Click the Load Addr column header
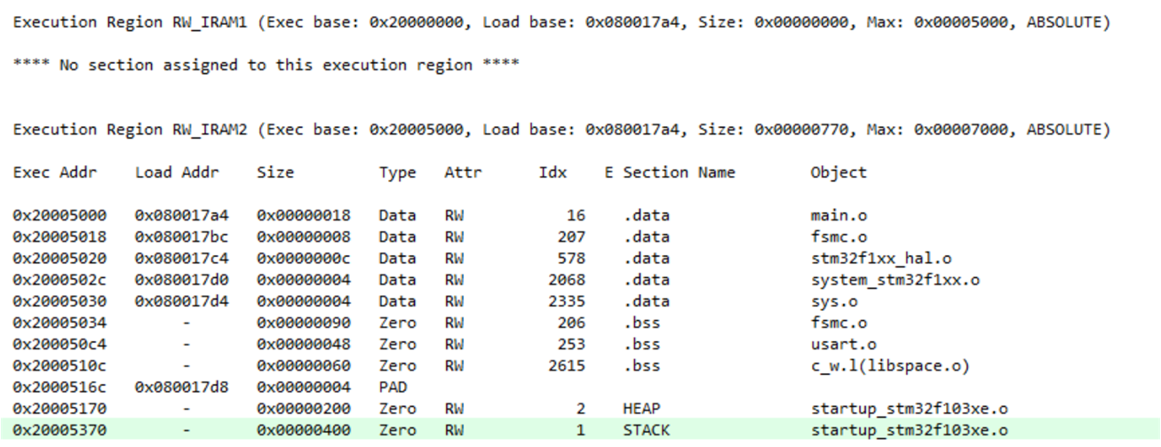This screenshot has height=447, width=1161. tap(177, 172)
